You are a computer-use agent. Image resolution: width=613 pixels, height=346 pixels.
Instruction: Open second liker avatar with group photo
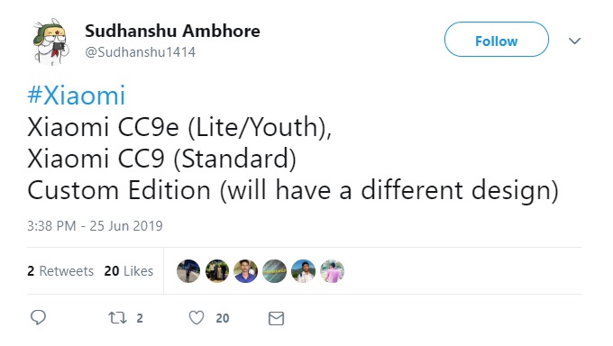point(217,271)
